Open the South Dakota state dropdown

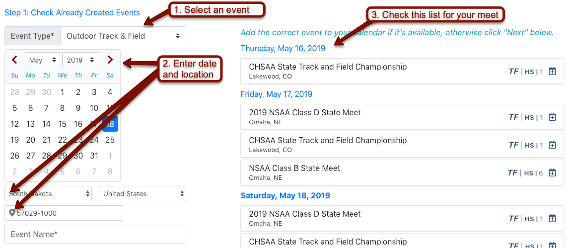(48, 194)
